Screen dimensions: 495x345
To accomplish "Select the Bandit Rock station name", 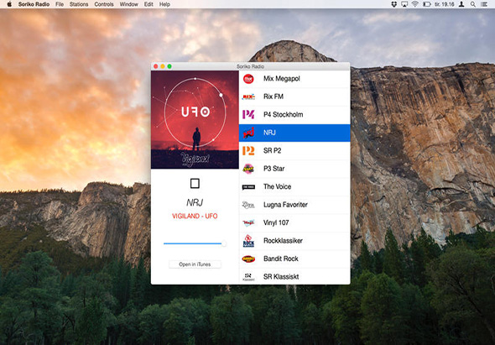I will 281,259.
